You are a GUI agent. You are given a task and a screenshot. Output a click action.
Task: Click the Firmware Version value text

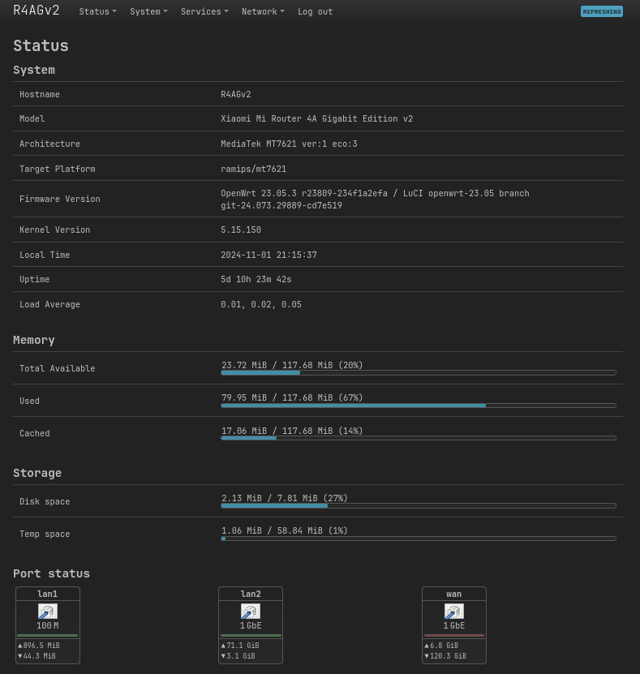[375, 200]
